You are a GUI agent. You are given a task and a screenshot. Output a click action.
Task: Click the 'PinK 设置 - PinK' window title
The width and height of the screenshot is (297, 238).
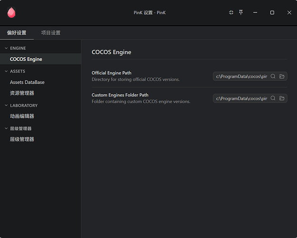(x=150, y=12)
